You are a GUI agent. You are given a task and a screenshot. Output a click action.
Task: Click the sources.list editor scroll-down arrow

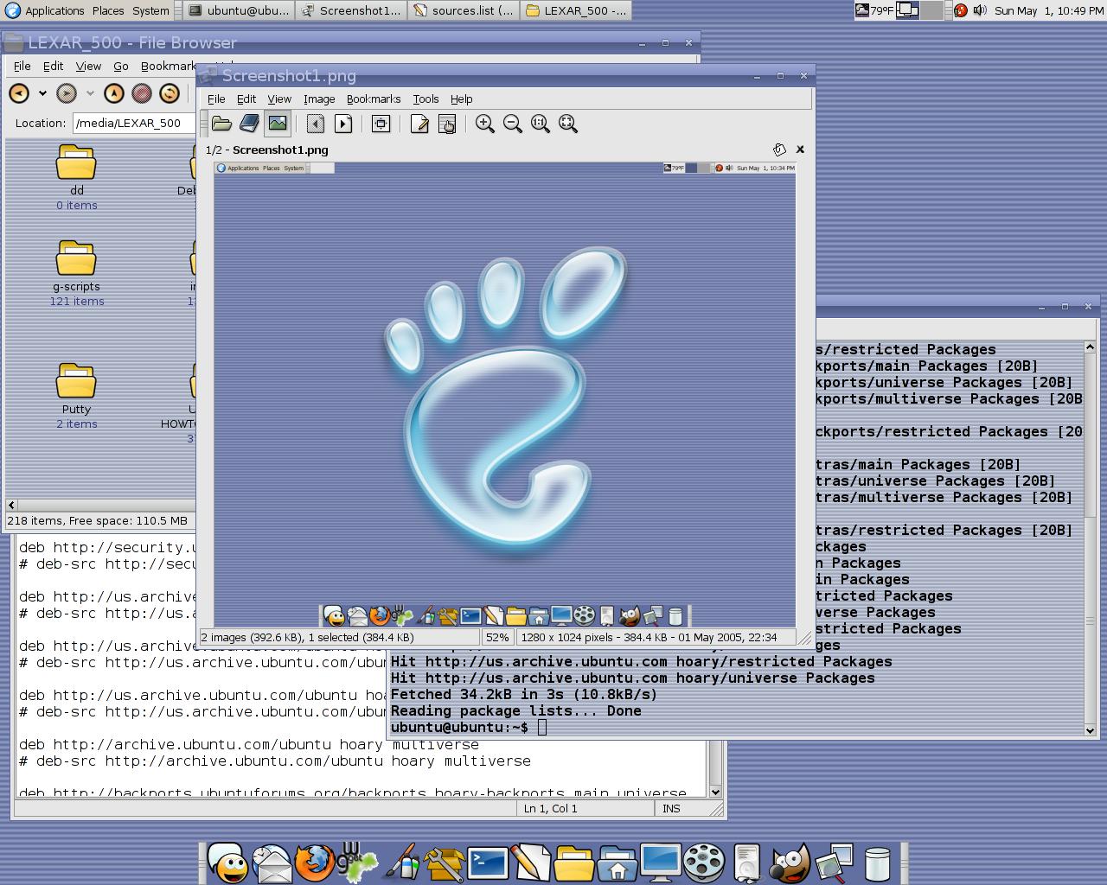(715, 792)
